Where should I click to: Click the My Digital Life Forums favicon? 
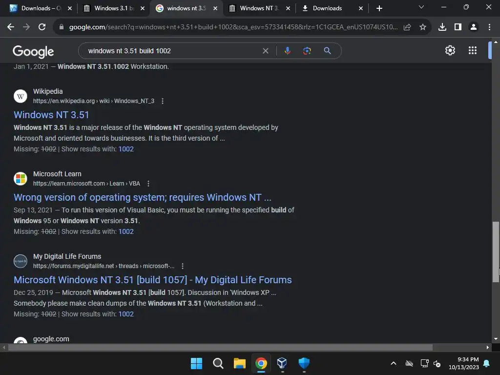21,261
